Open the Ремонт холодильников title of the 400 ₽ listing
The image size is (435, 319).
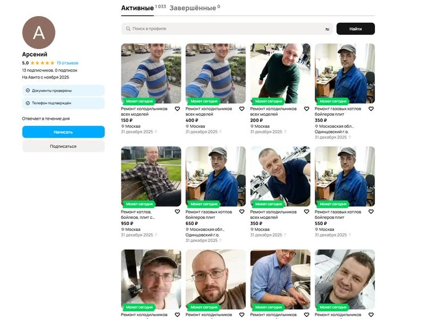(209, 111)
